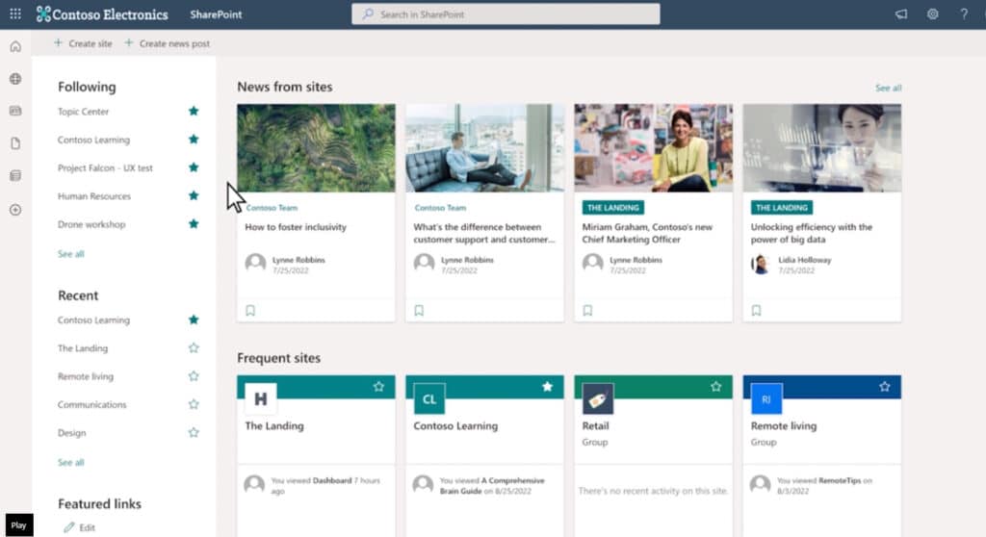Open My files page icon
Viewport: 986px width, 537px height.
[15, 143]
